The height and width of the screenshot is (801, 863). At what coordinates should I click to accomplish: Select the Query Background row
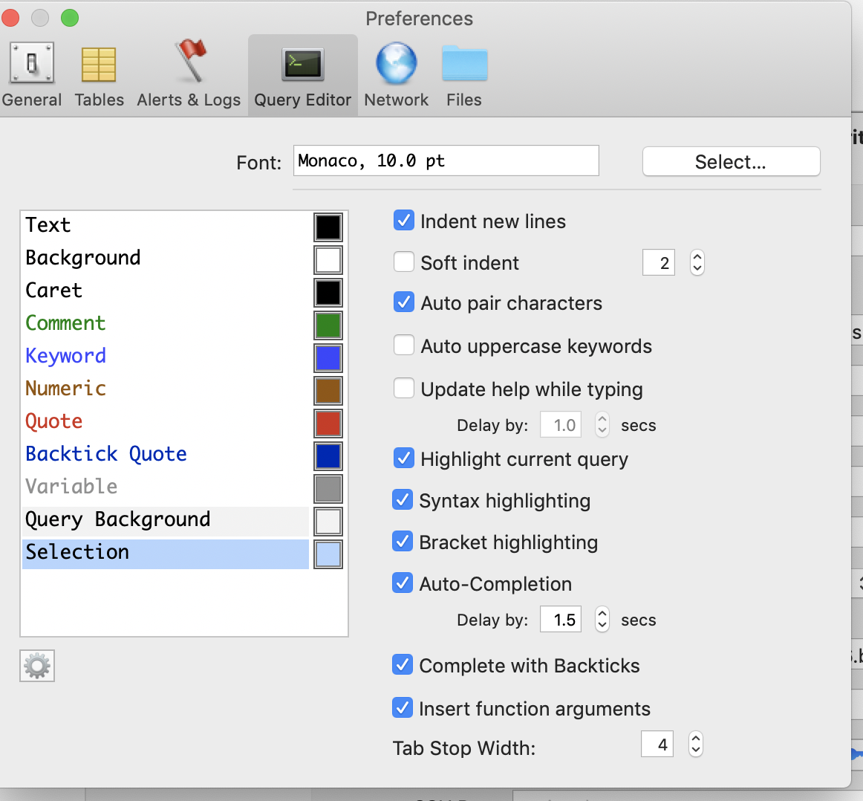166,521
